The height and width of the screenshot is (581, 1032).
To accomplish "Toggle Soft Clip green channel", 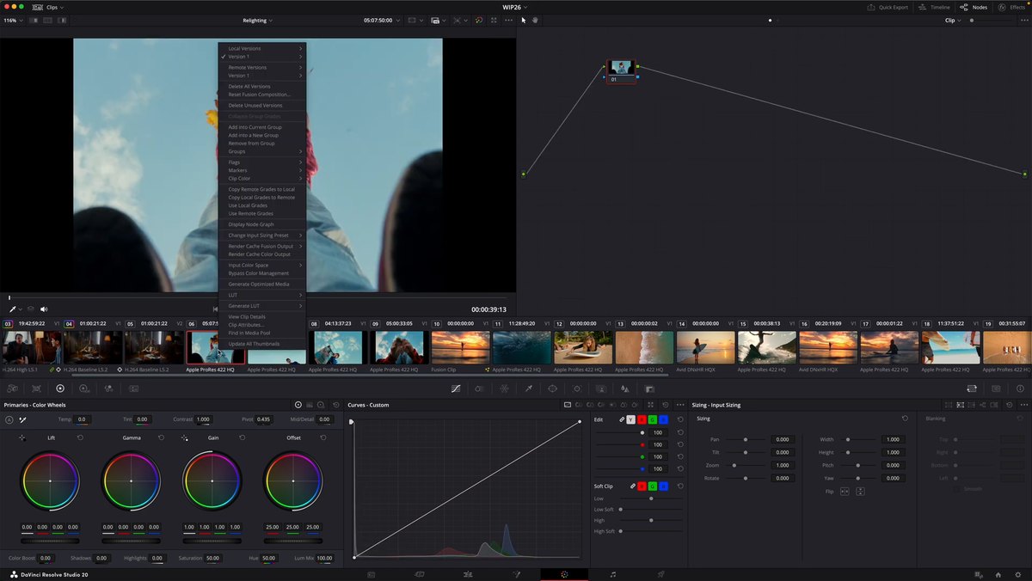I will pyautogui.click(x=653, y=486).
